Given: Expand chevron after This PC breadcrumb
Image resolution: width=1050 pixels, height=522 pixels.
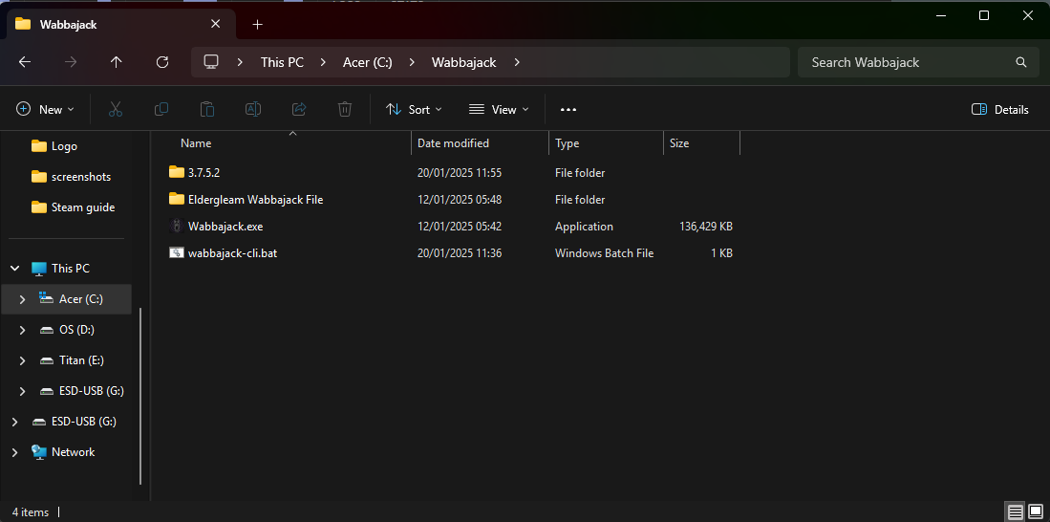Looking at the screenshot, I should click(324, 62).
